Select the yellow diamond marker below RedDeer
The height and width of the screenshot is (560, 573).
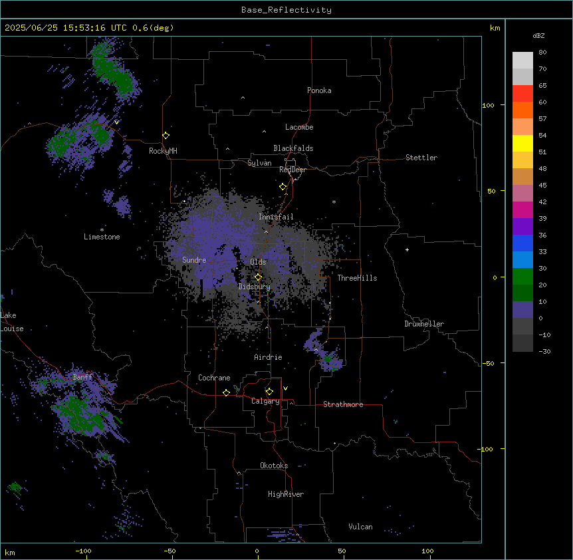click(x=283, y=187)
